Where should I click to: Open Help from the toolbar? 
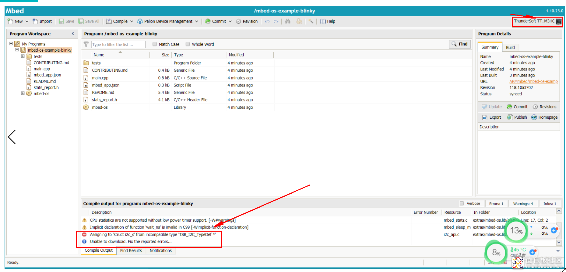(x=327, y=21)
